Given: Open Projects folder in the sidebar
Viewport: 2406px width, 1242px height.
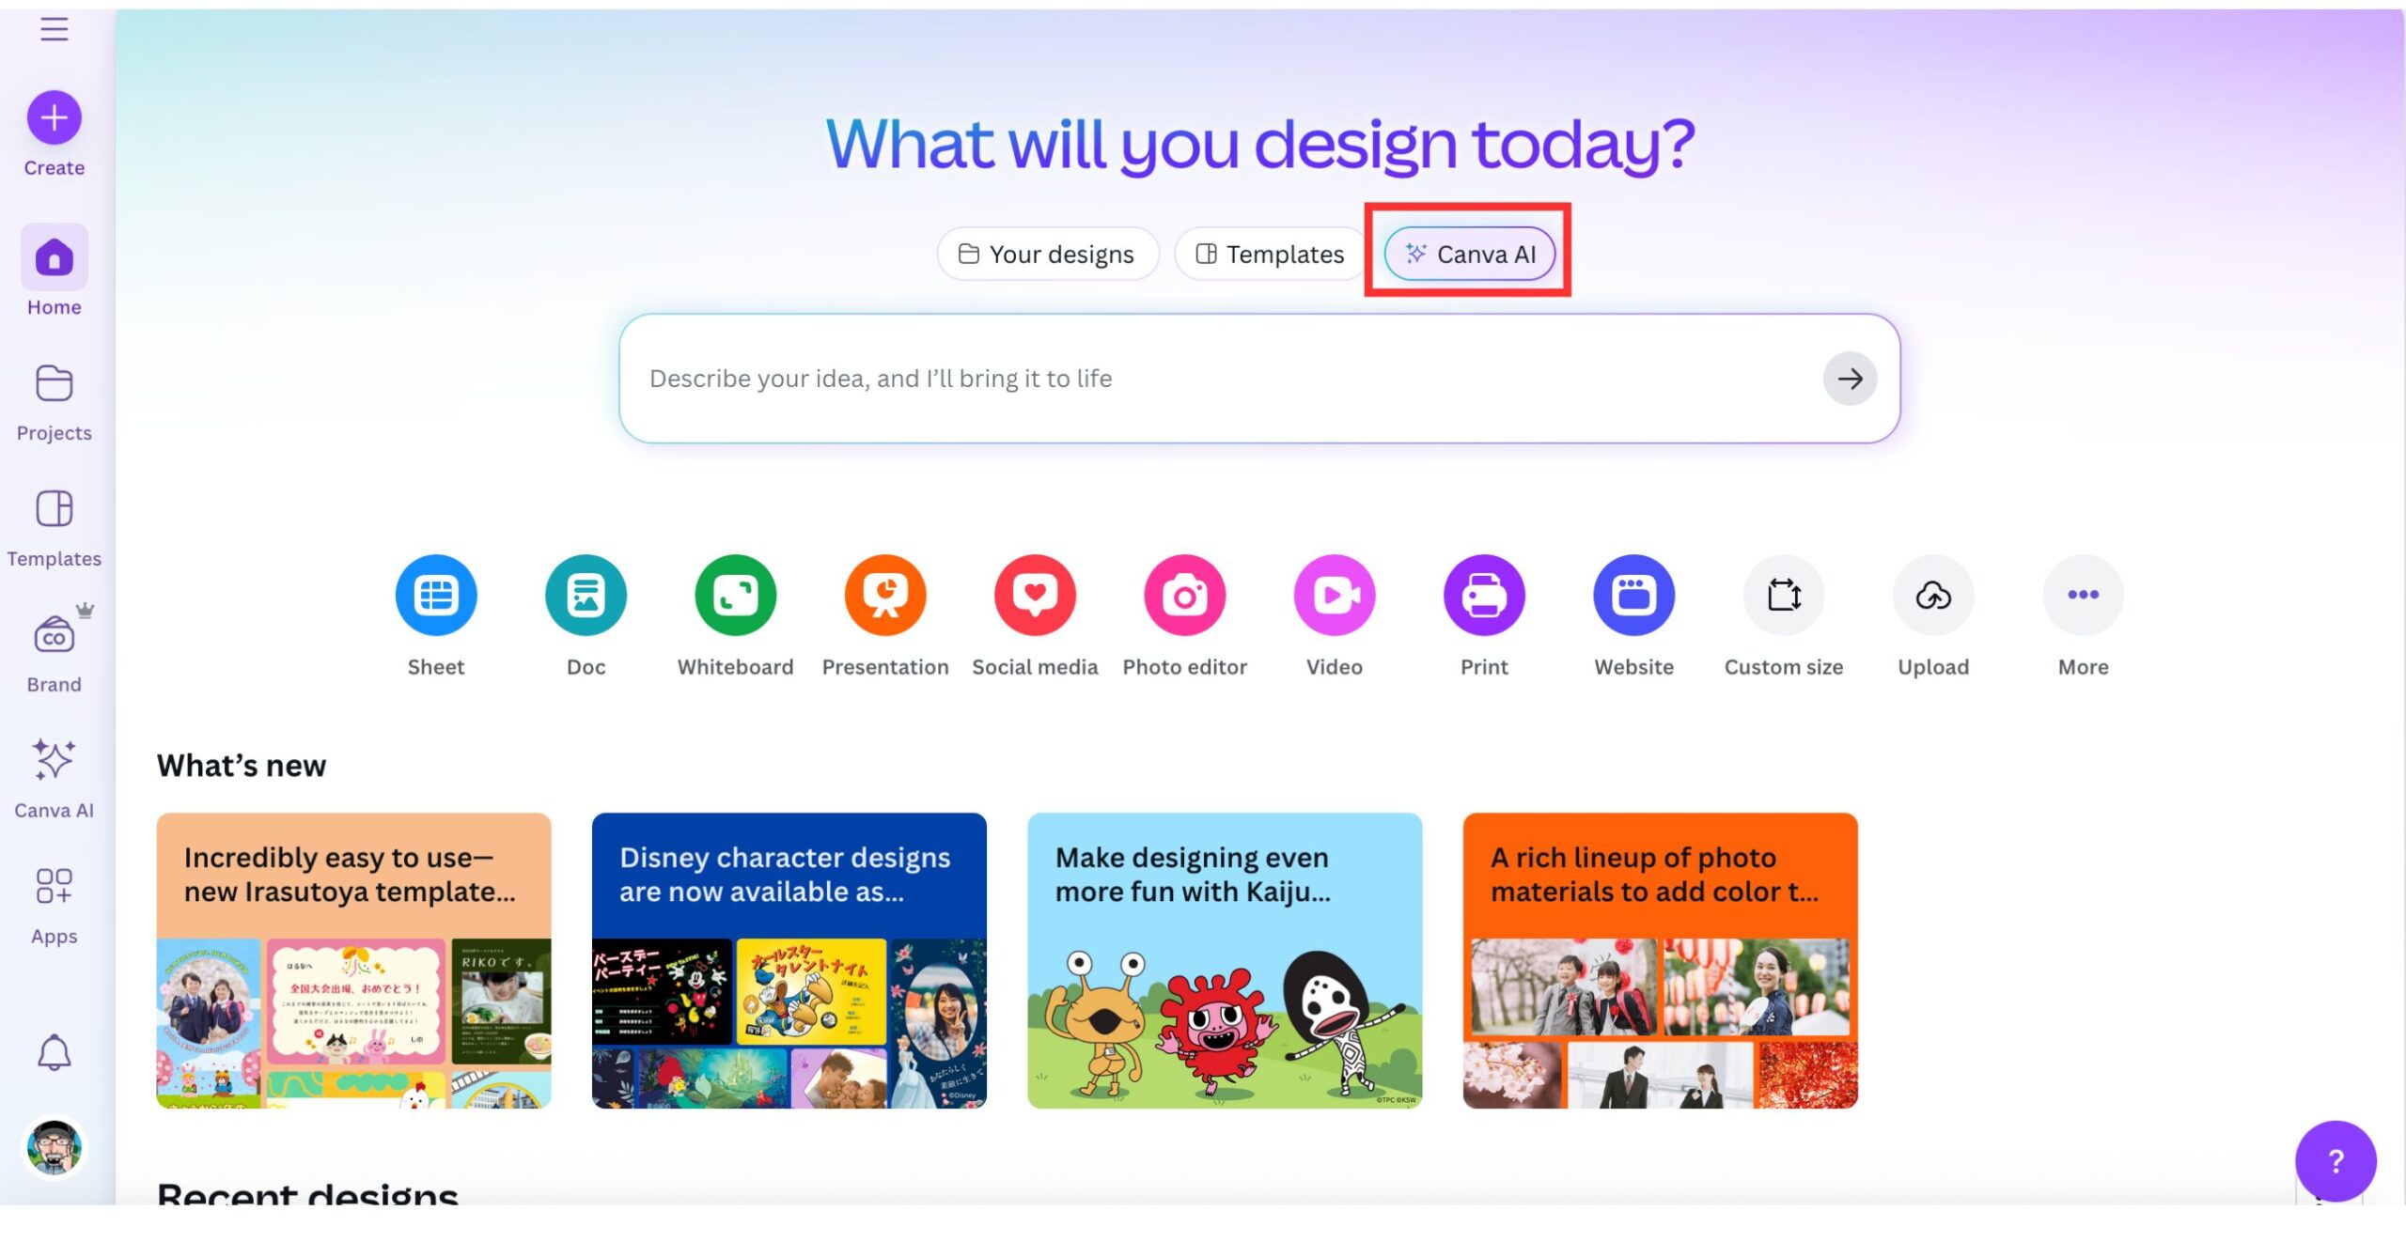Looking at the screenshot, I should [54, 402].
